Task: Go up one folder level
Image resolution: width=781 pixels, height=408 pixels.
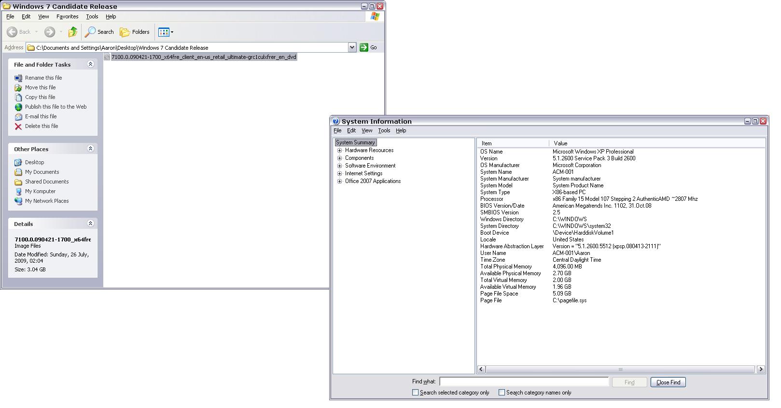Action: tap(73, 32)
